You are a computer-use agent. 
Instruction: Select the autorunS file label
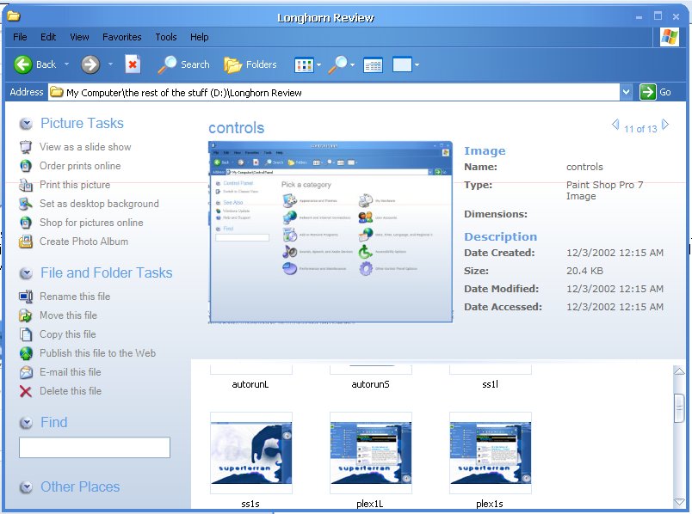coord(370,384)
